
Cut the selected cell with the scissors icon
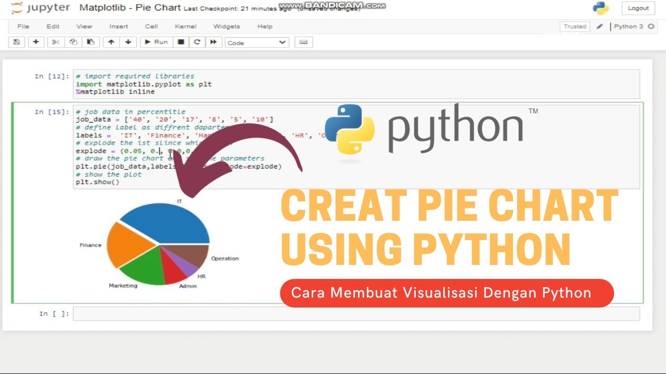(56, 42)
